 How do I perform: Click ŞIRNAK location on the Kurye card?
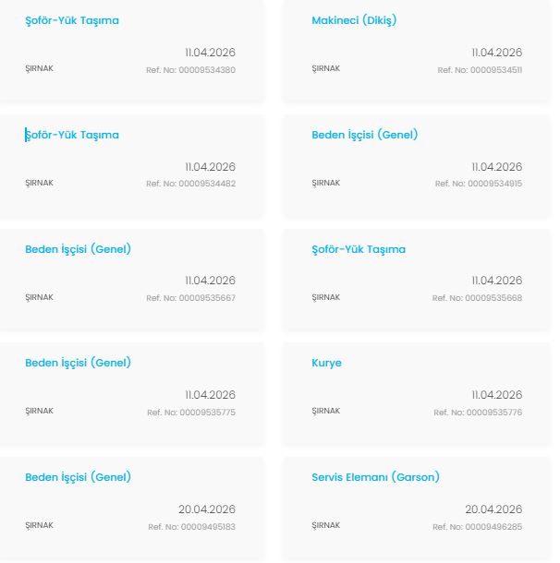326,412
